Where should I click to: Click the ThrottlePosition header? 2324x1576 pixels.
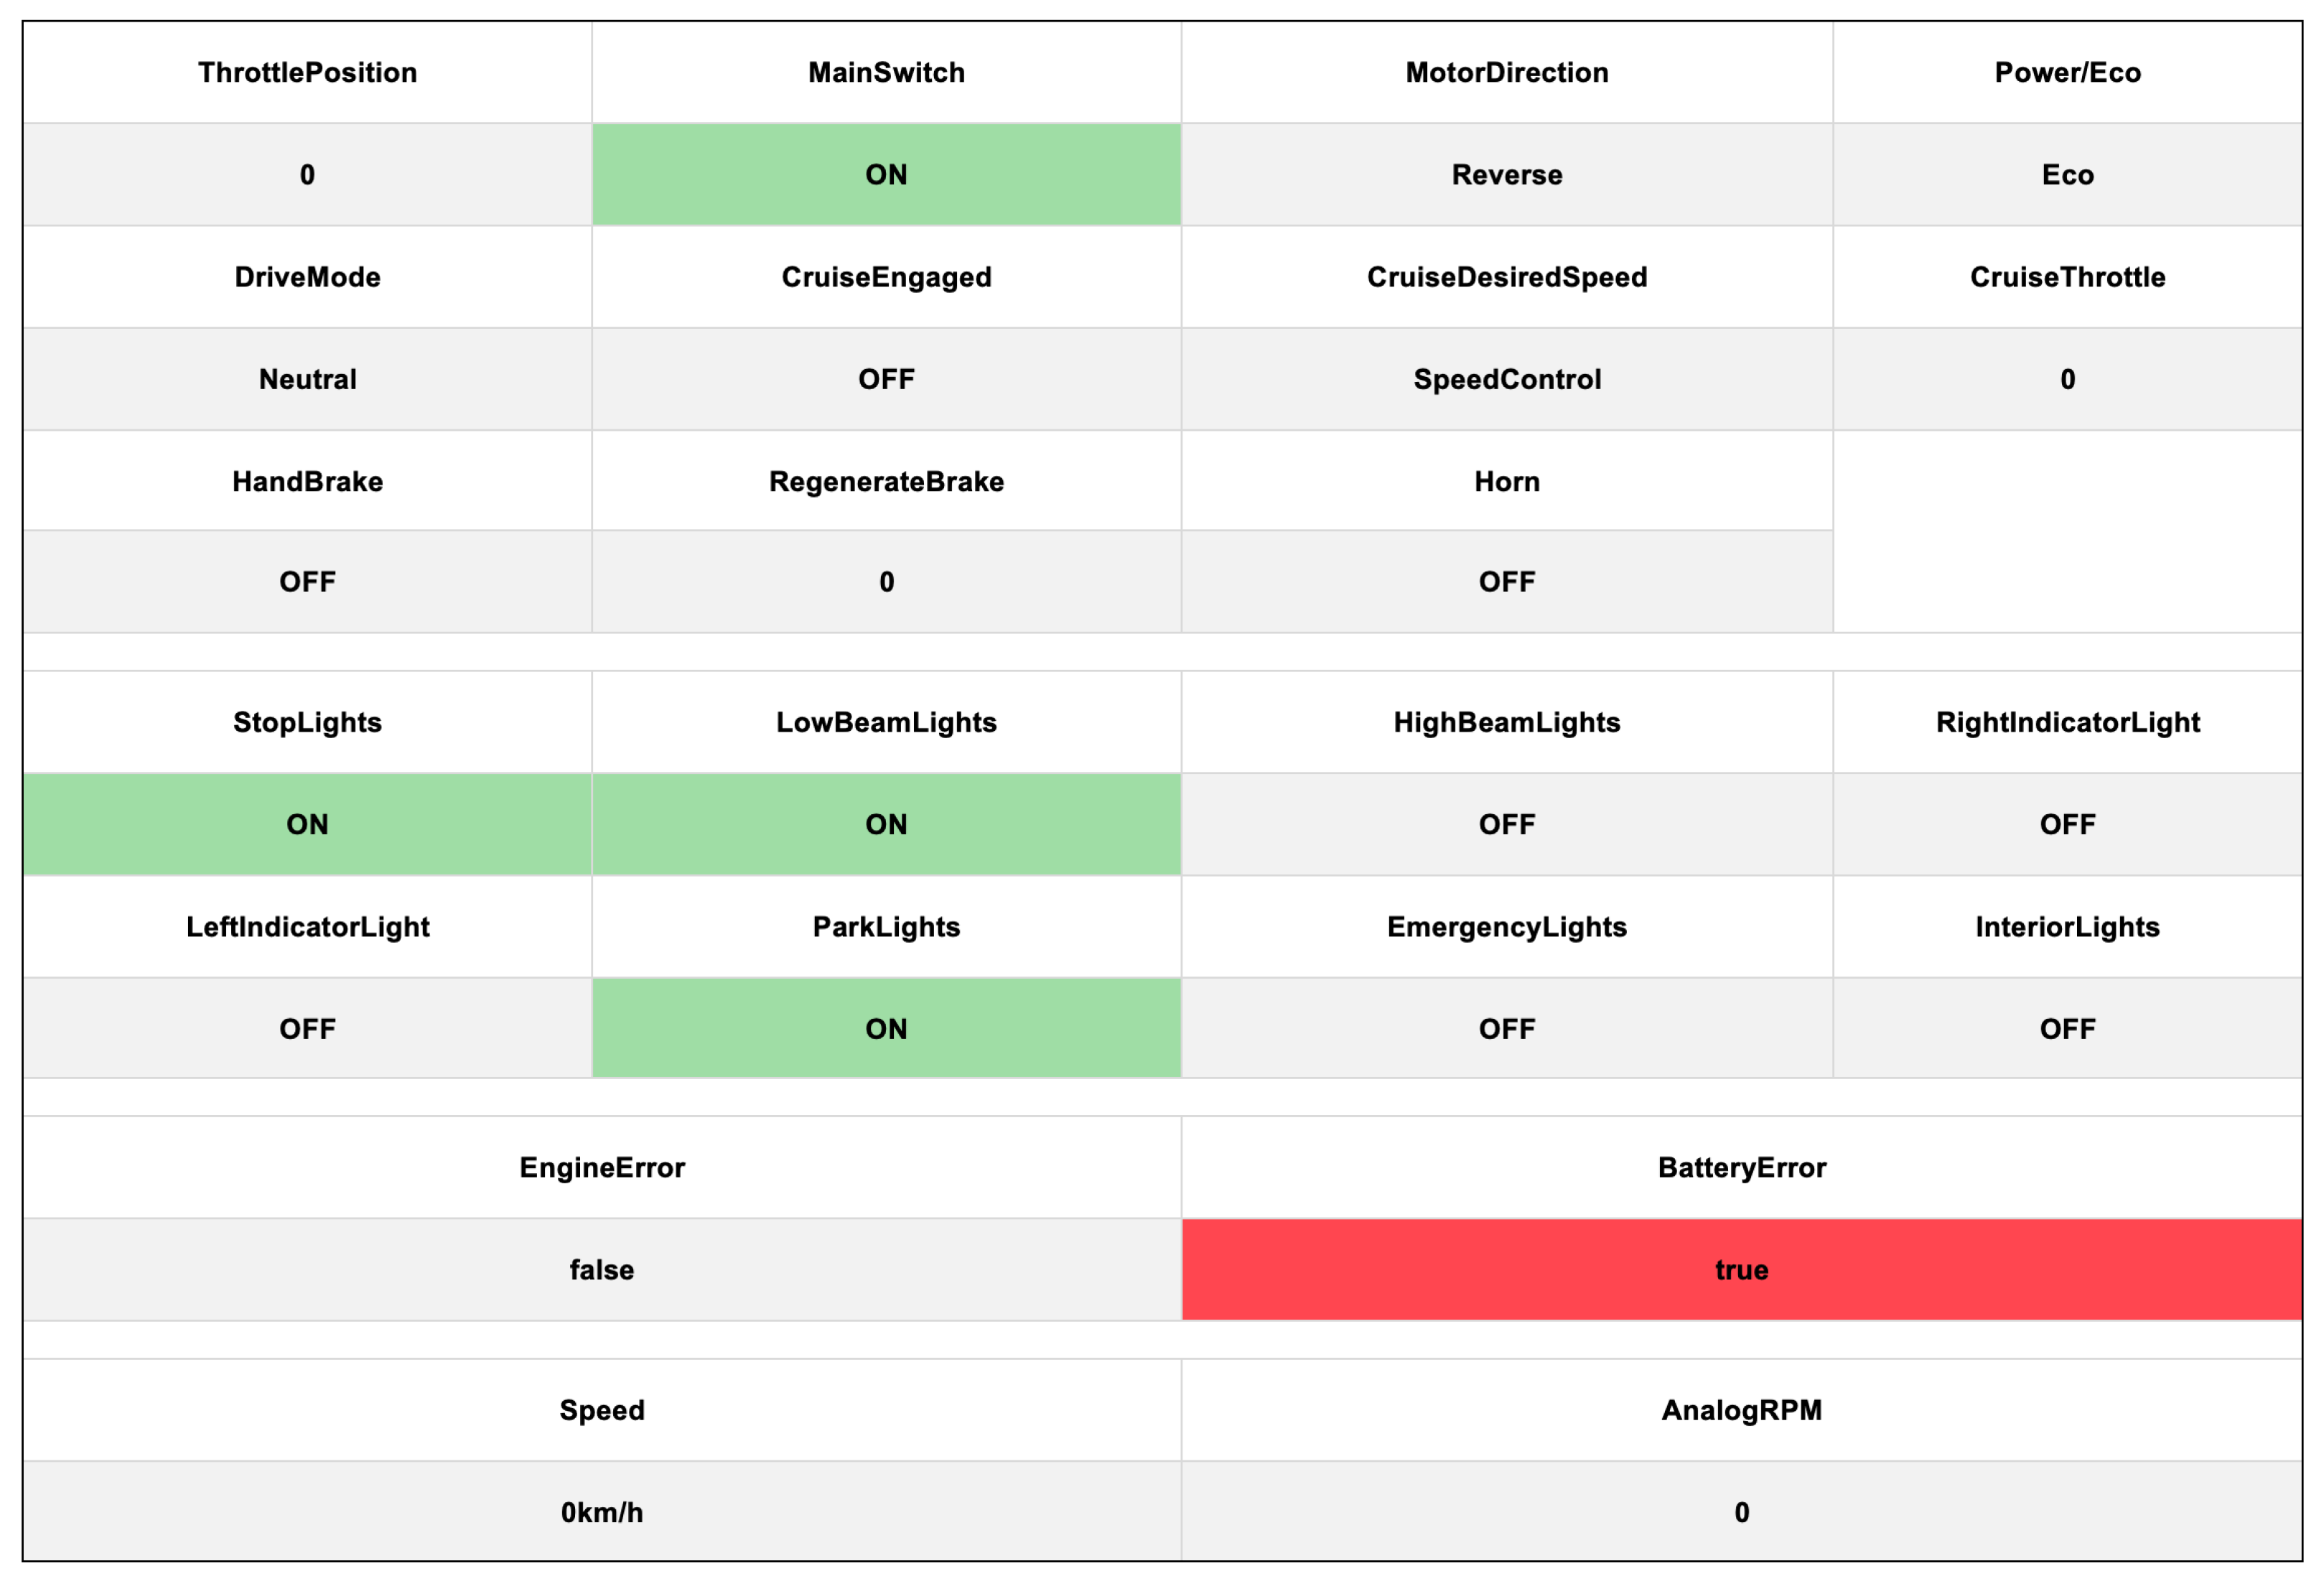pos(307,72)
